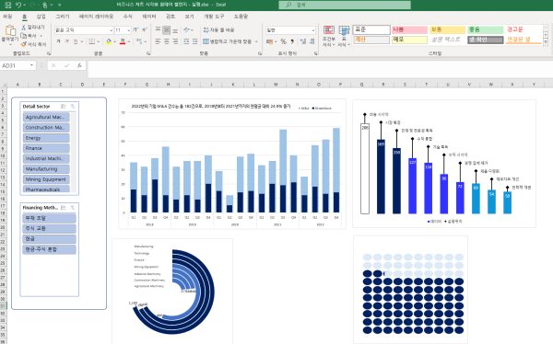Clear filter on Detail Sector slicer
The image size is (553, 344).
[x=73, y=107]
